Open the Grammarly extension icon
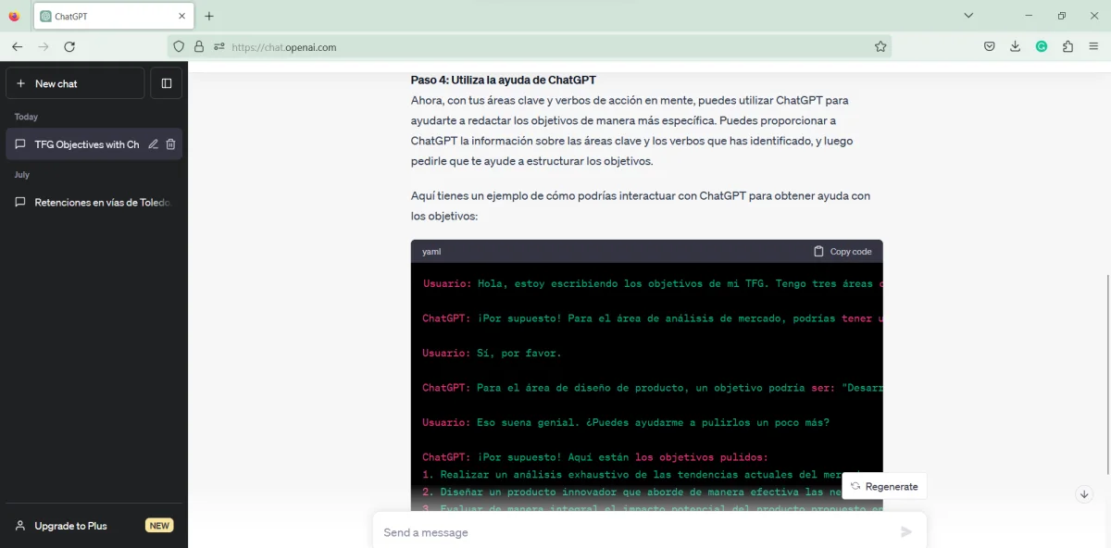 point(1042,46)
